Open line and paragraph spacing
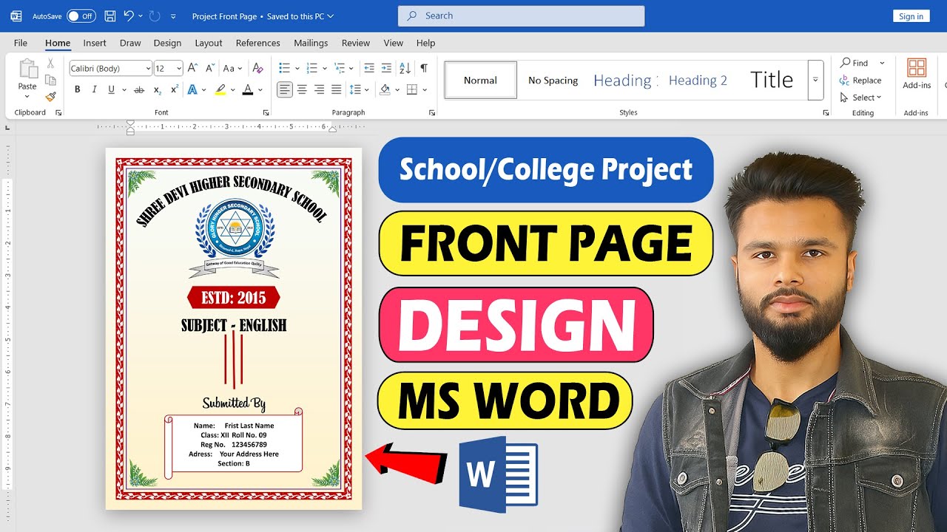Image resolution: width=947 pixels, height=532 pixels. click(356, 89)
